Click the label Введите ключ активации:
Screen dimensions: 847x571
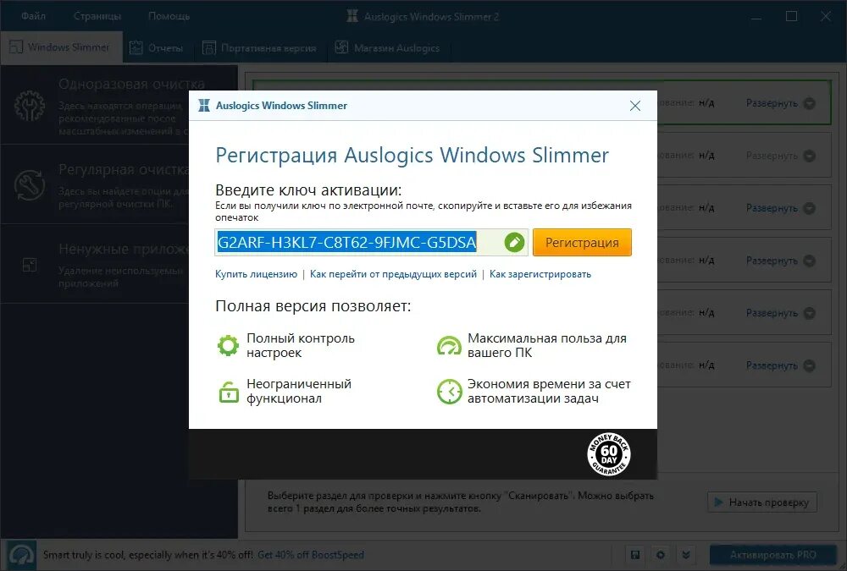tap(308, 190)
